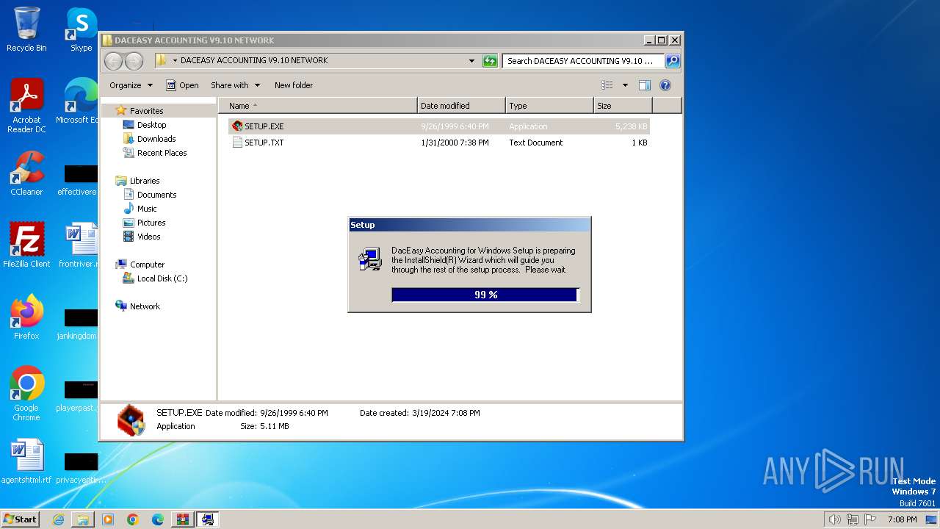The height and width of the screenshot is (529, 940).
Task: Open Music library in navigation pane
Action: (147, 209)
